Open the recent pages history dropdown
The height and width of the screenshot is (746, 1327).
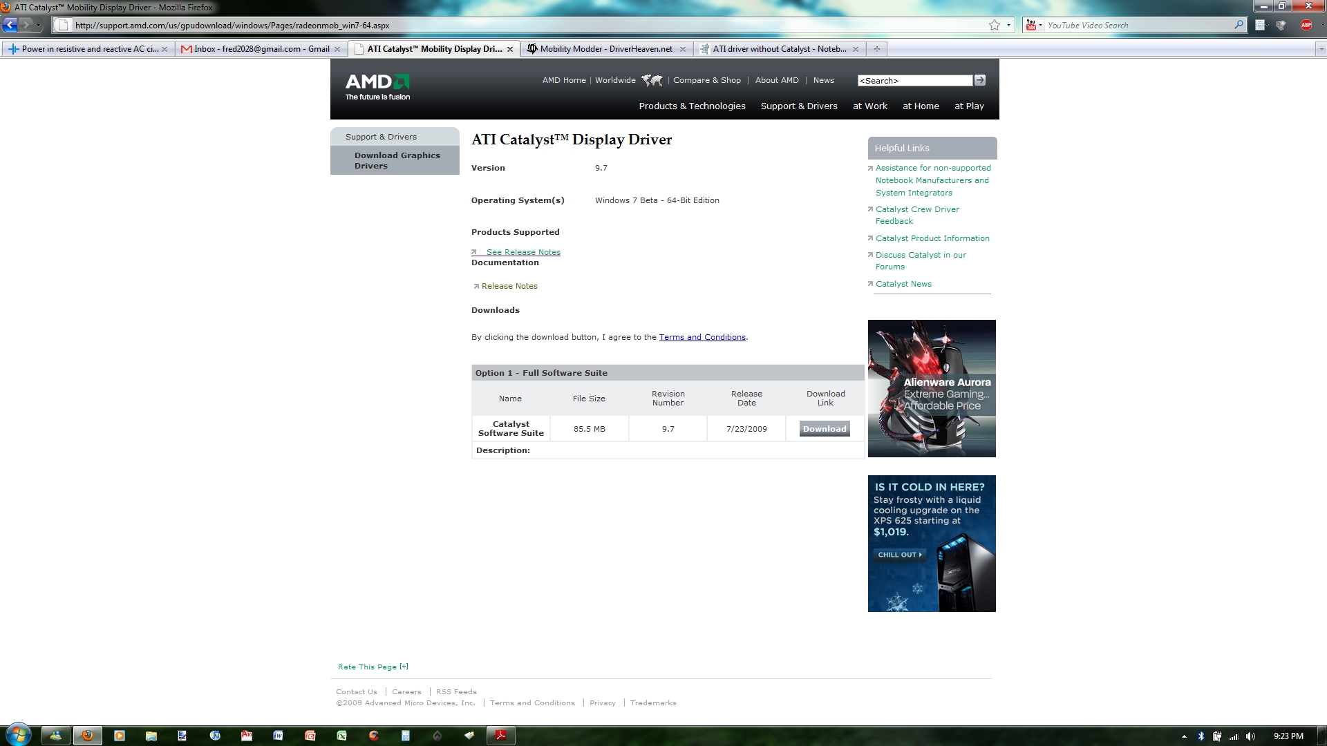pyautogui.click(x=39, y=26)
